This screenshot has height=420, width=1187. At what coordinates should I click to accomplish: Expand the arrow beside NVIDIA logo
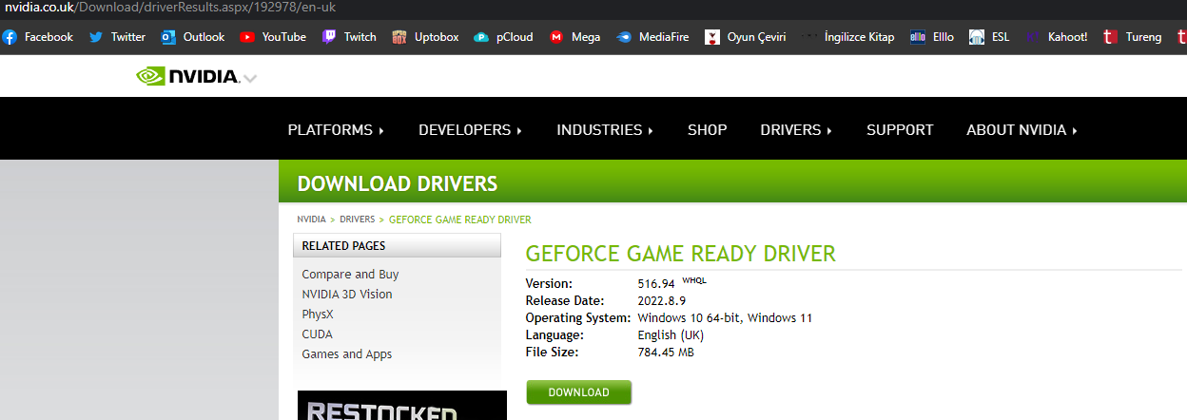(x=250, y=78)
